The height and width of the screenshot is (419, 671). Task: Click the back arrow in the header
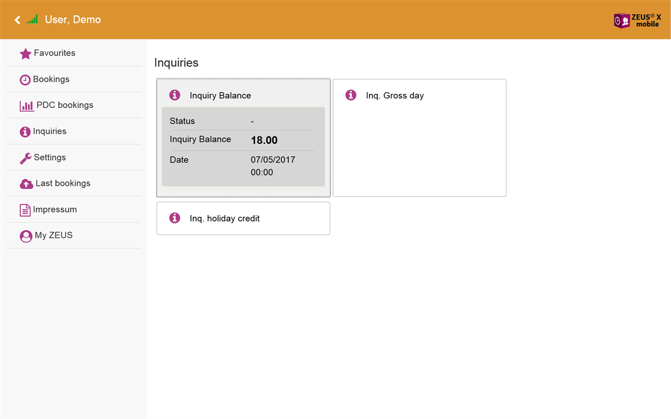click(17, 19)
